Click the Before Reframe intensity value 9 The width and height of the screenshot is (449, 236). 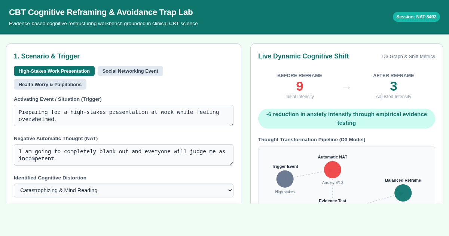click(300, 86)
